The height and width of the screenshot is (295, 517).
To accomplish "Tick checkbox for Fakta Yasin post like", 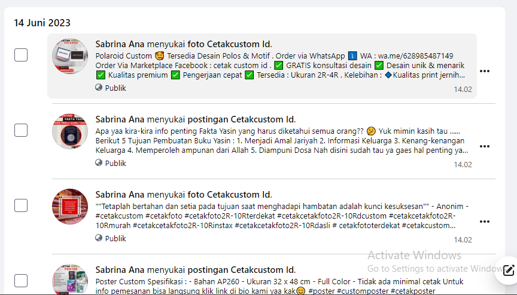I will point(21,130).
